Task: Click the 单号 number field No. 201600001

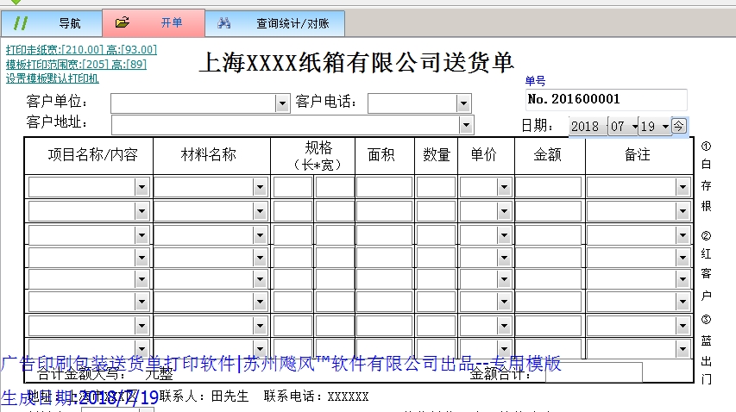Action: click(x=606, y=99)
